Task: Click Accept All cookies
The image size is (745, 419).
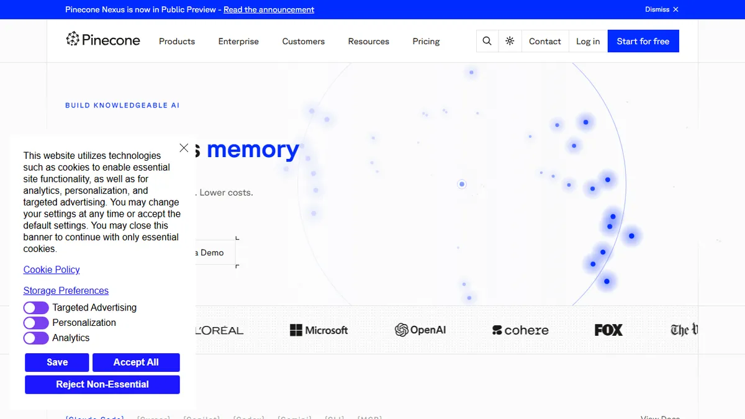Action: [136, 363]
